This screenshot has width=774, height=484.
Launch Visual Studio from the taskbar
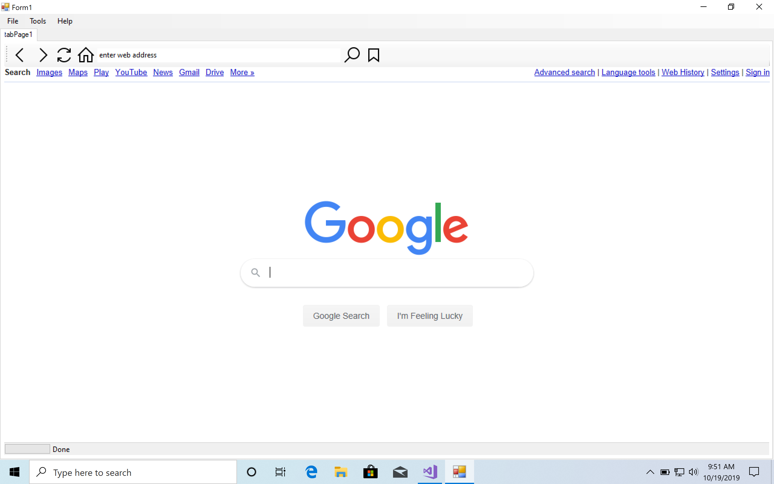point(430,472)
